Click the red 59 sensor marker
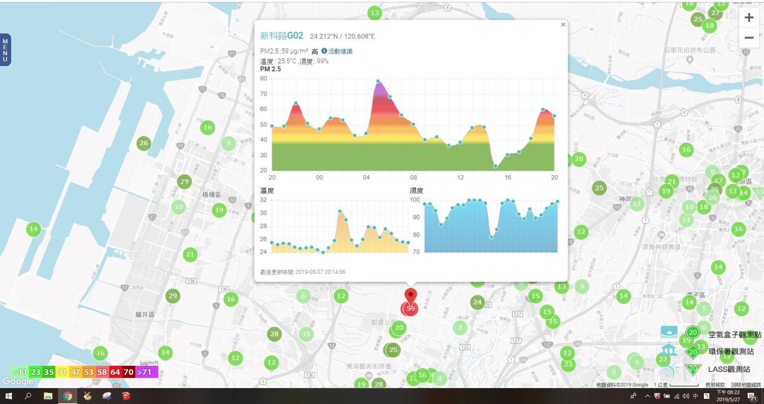764x404 pixels. click(410, 308)
